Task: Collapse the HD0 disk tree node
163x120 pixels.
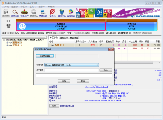Action: tap(4, 40)
